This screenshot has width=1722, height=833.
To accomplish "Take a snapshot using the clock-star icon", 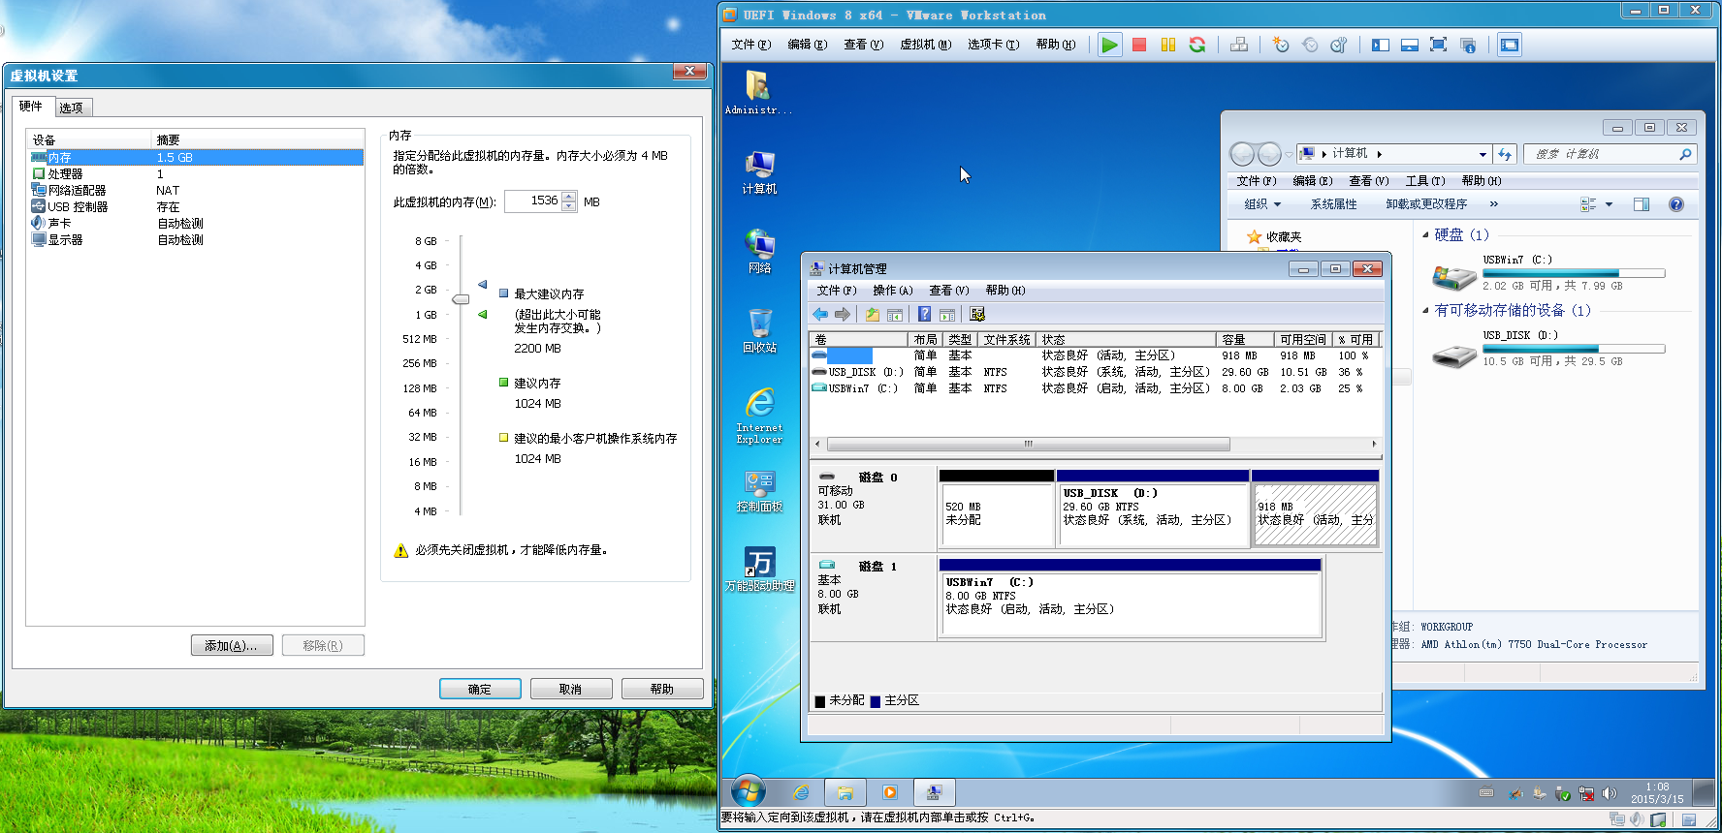I will pos(1281,45).
